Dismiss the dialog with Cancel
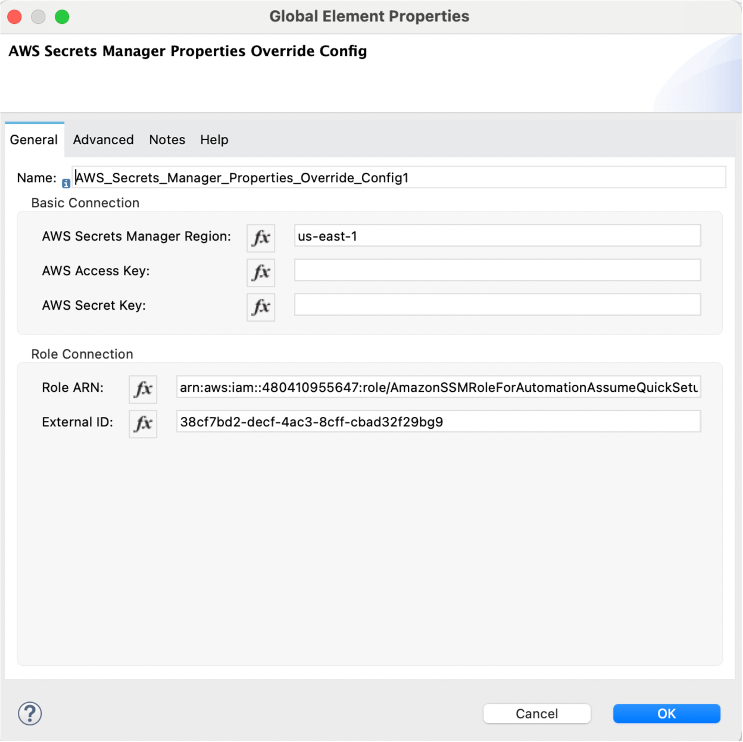This screenshot has height=742, width=743. click(x=536, y=713)
